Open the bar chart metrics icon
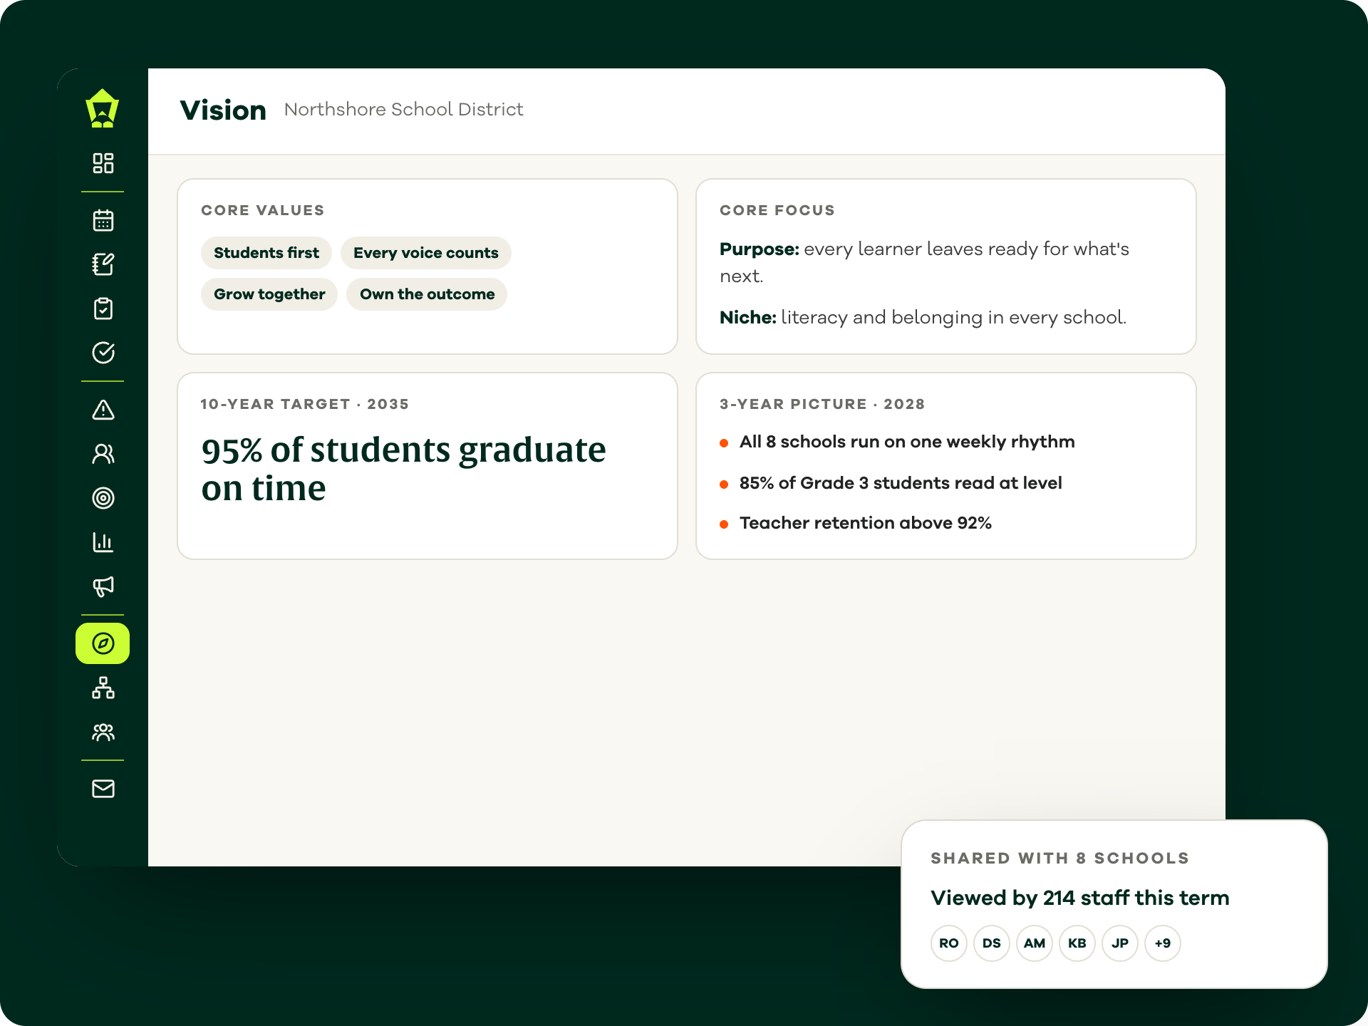The width and height of the screenshot is (1368, 1026). pyautogui.click(x=103, y=542)
